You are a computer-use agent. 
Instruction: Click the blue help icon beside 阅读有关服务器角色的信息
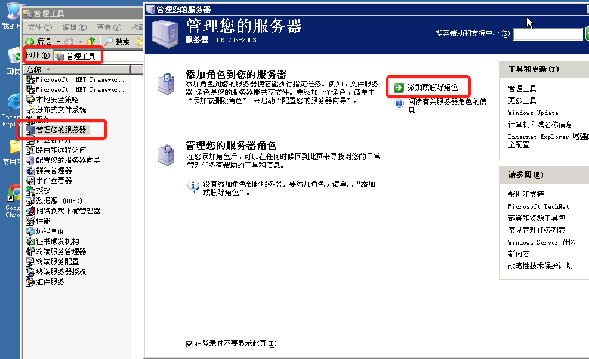[x=400, y=103]
